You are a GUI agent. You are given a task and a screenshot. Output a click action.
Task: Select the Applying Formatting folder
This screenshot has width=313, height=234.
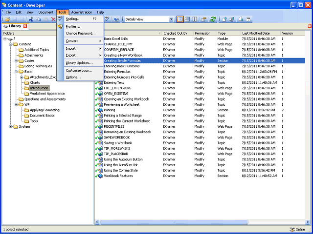click(45, 110)
